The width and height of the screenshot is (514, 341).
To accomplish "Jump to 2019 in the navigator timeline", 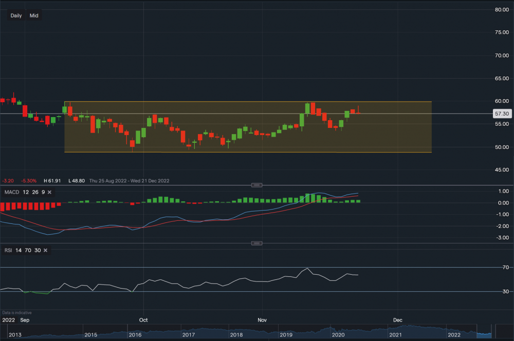I will coord(286,335).
